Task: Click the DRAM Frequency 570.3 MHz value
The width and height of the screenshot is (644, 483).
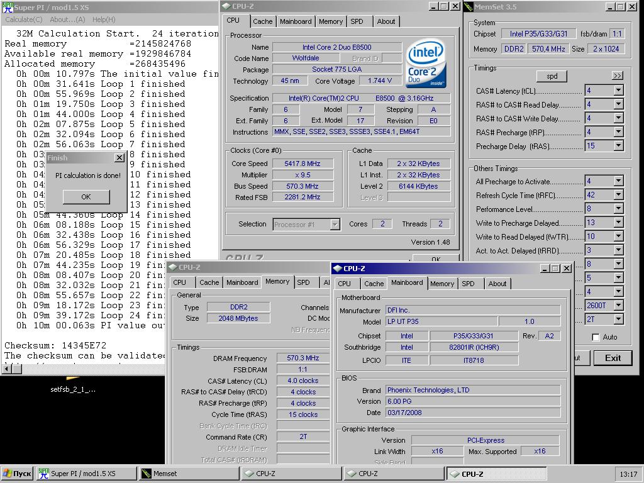Action: coord(303,358)
